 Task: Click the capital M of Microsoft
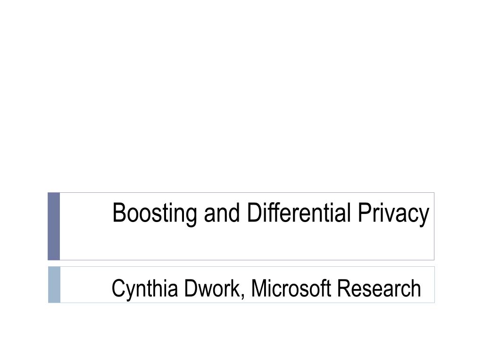pos(259,288)
